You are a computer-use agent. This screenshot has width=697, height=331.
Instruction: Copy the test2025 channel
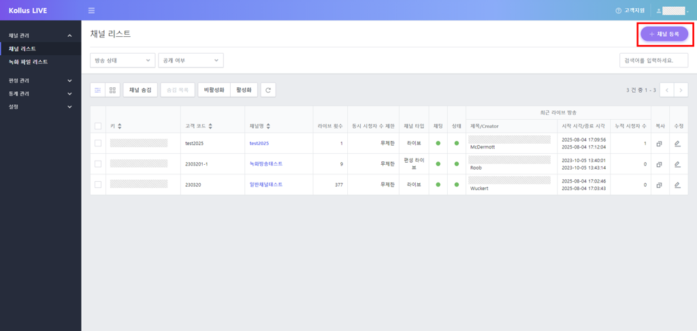(x=659, y=144)
